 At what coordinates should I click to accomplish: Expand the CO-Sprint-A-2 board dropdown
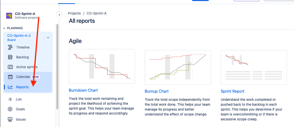tap(48, 37)
